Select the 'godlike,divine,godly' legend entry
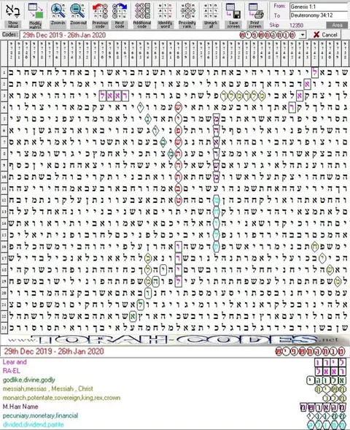This screenshot has height=430, width=350. [28, 380]
